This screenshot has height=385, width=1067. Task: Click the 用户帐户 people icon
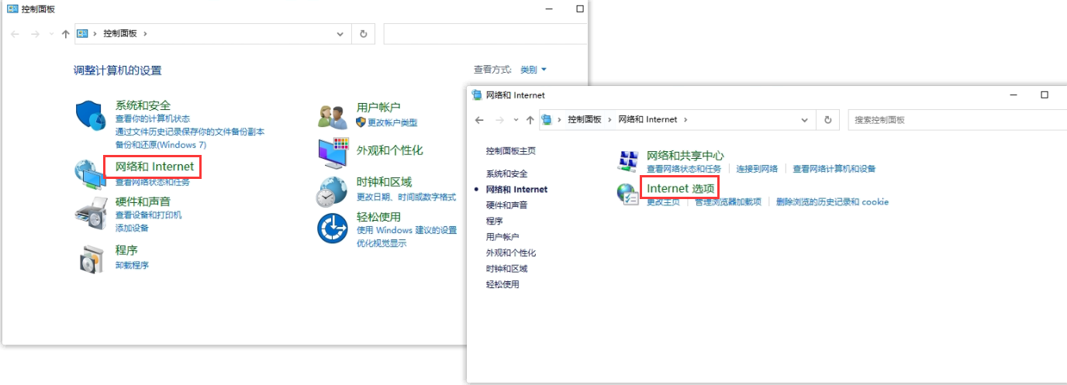332,116
